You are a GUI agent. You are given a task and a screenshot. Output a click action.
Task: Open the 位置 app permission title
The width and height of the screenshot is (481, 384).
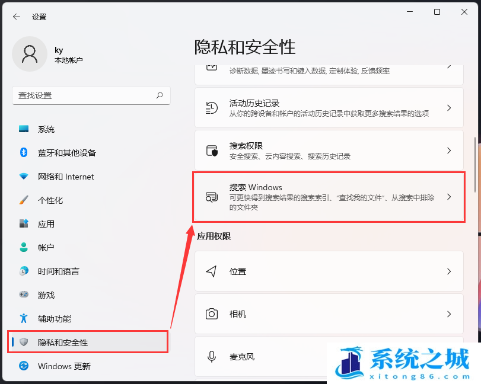(x=238, y=271)
